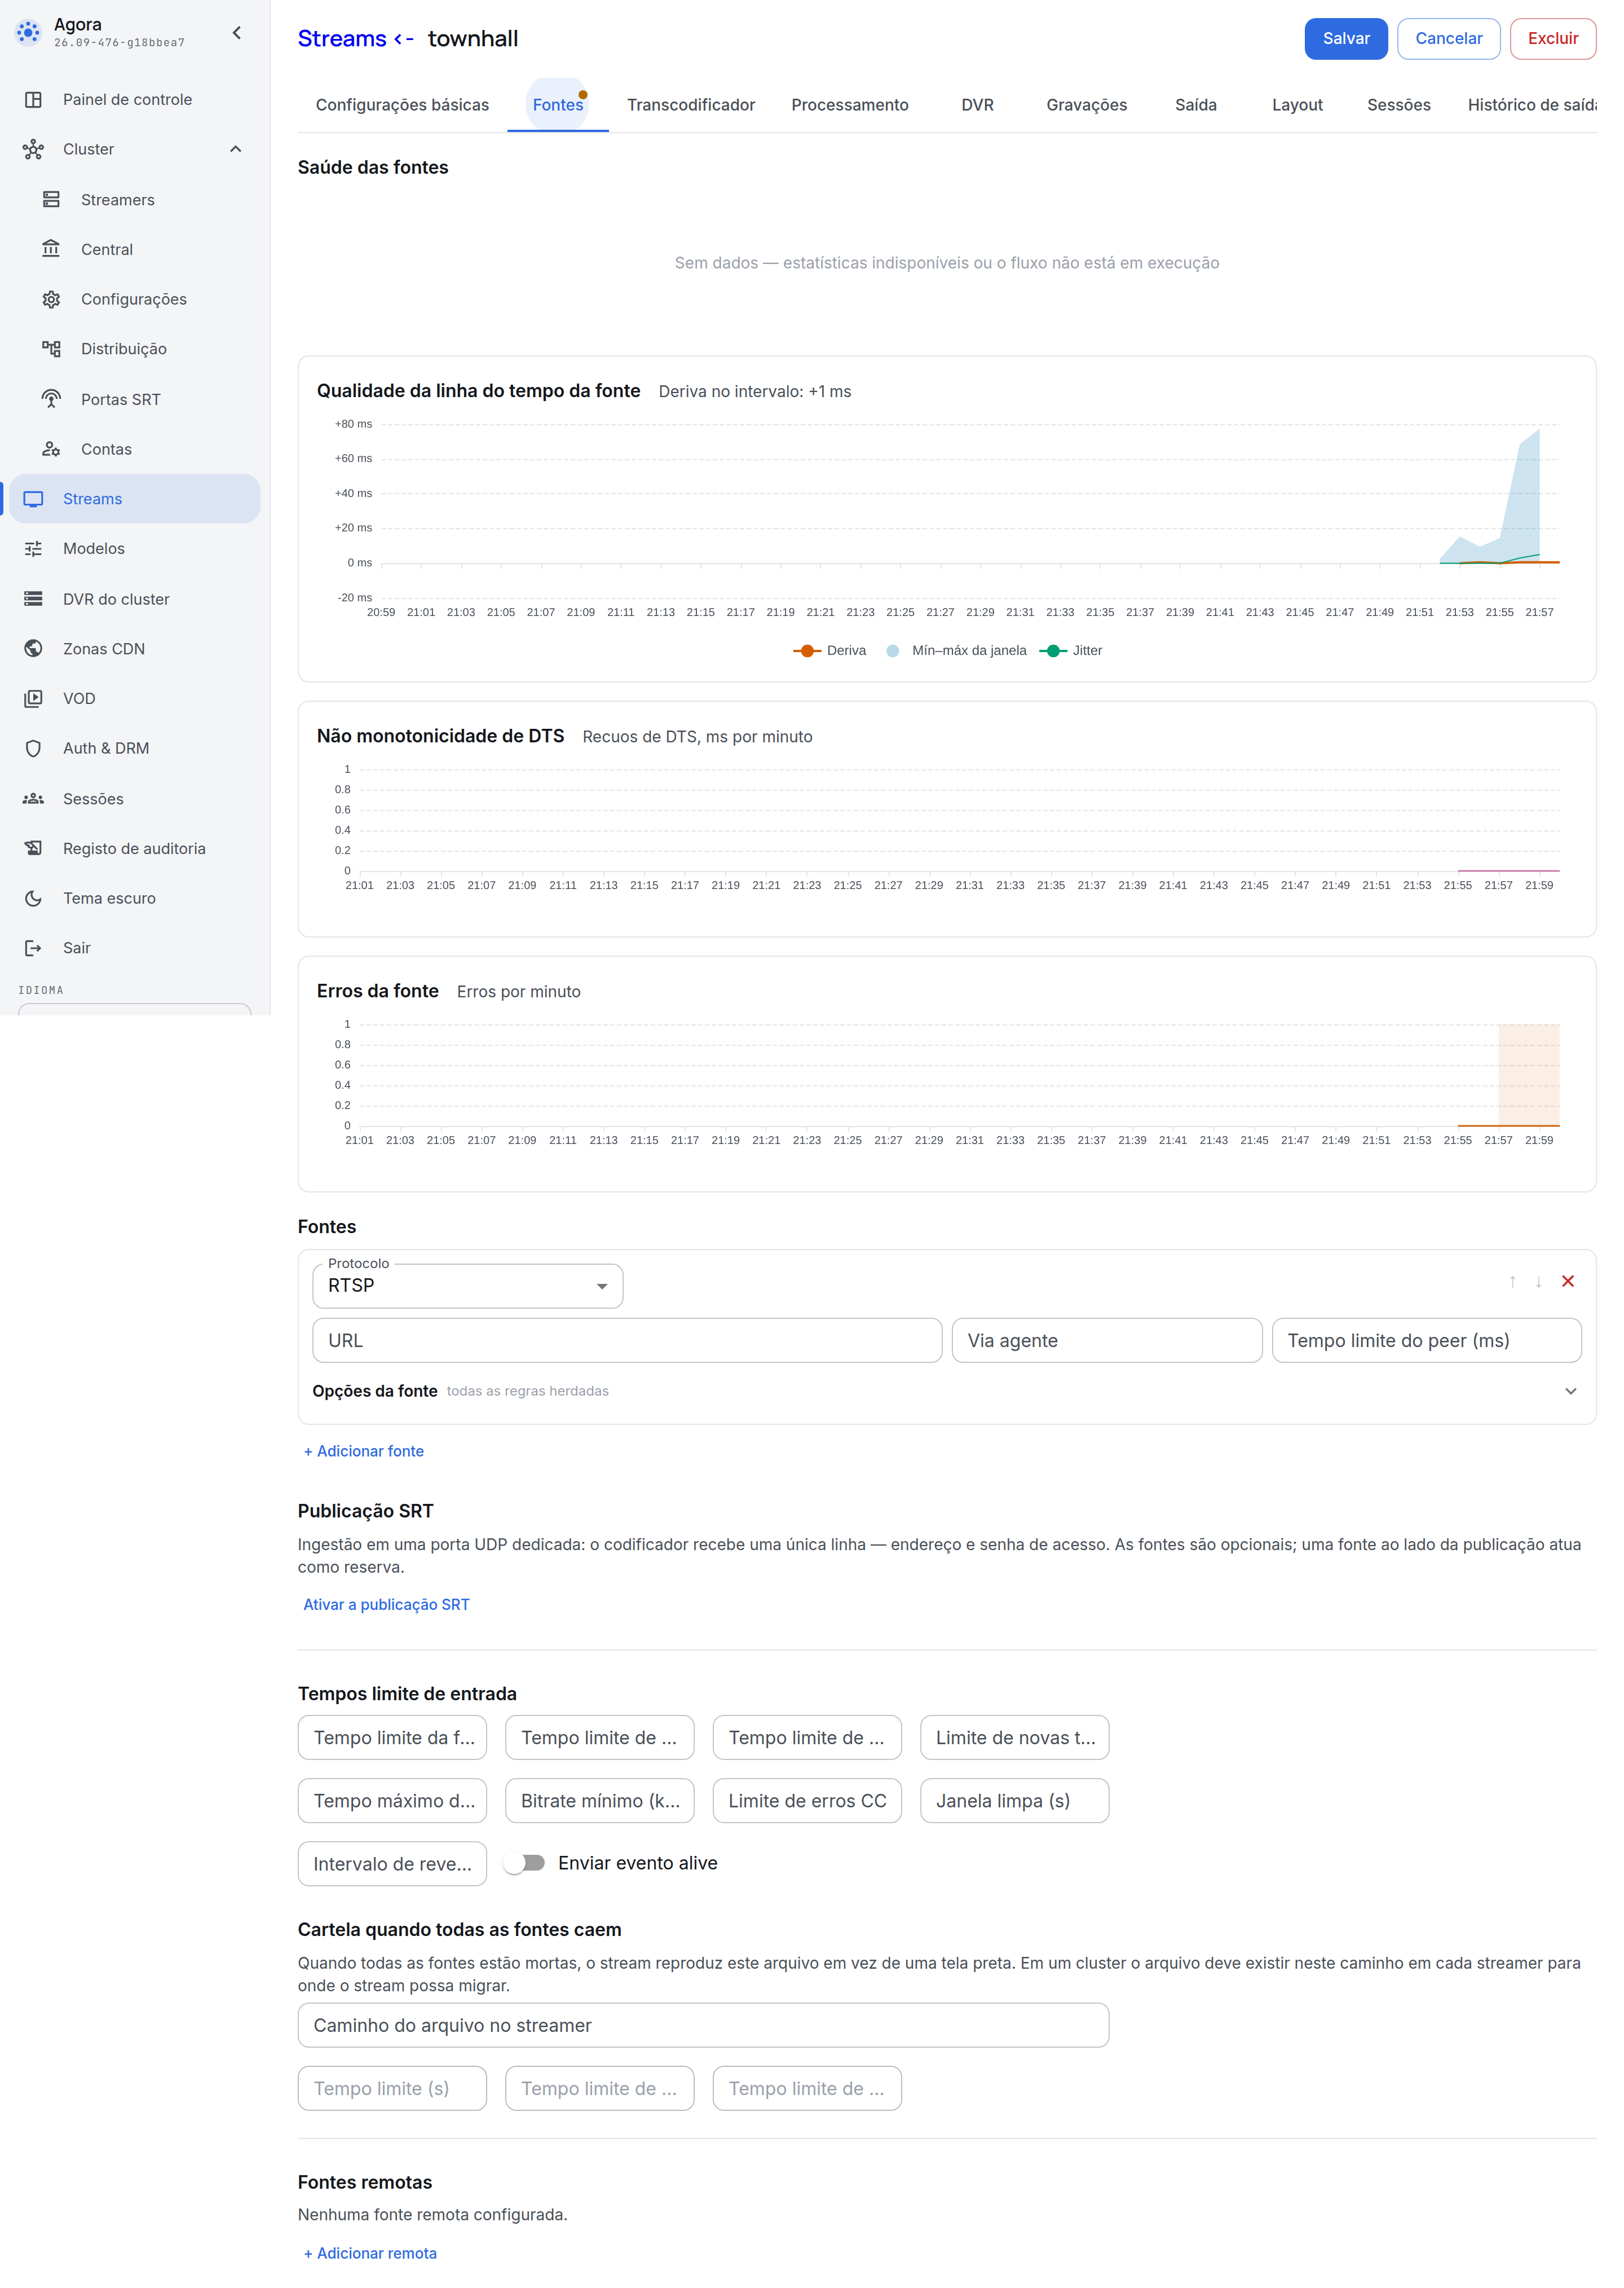The image size is (1624, 2288).
Task: Open Registo de auditoria page
Action: [135, 848]
